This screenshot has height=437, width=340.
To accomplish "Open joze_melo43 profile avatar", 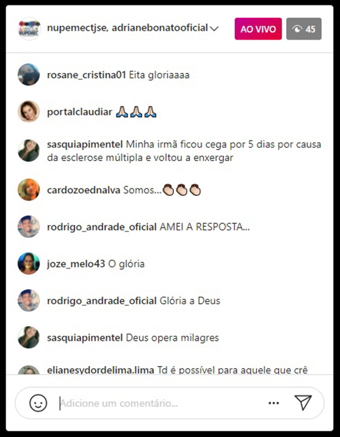I will click(29, 264).
